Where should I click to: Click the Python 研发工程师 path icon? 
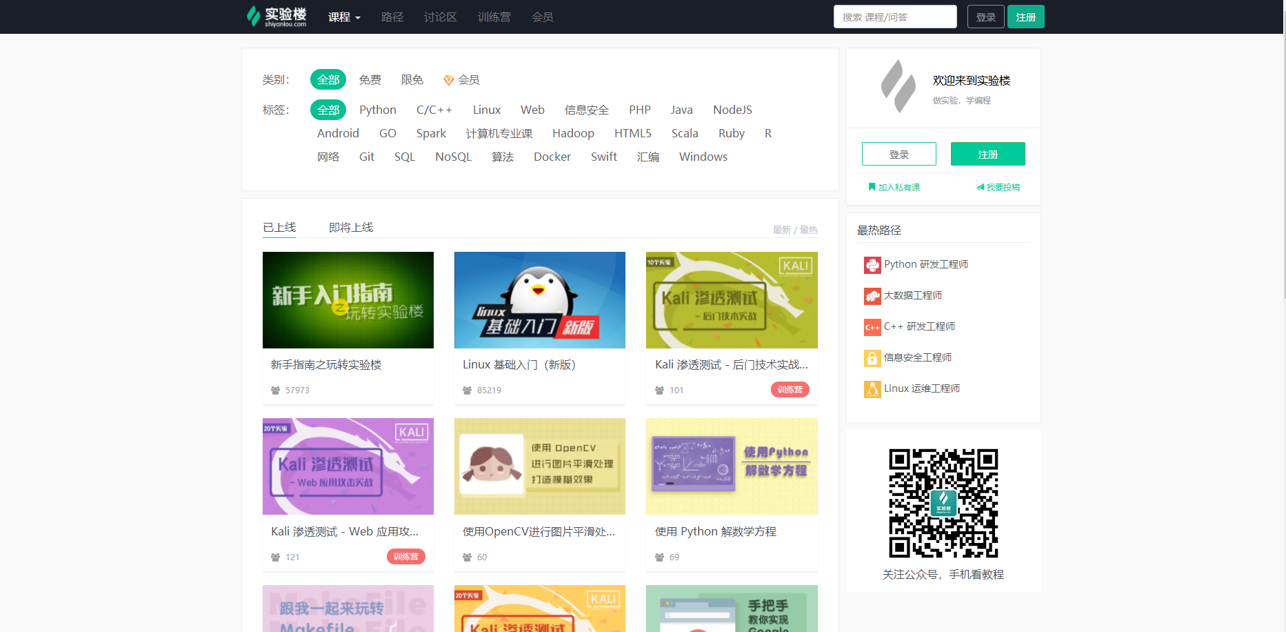pos(872,264)
